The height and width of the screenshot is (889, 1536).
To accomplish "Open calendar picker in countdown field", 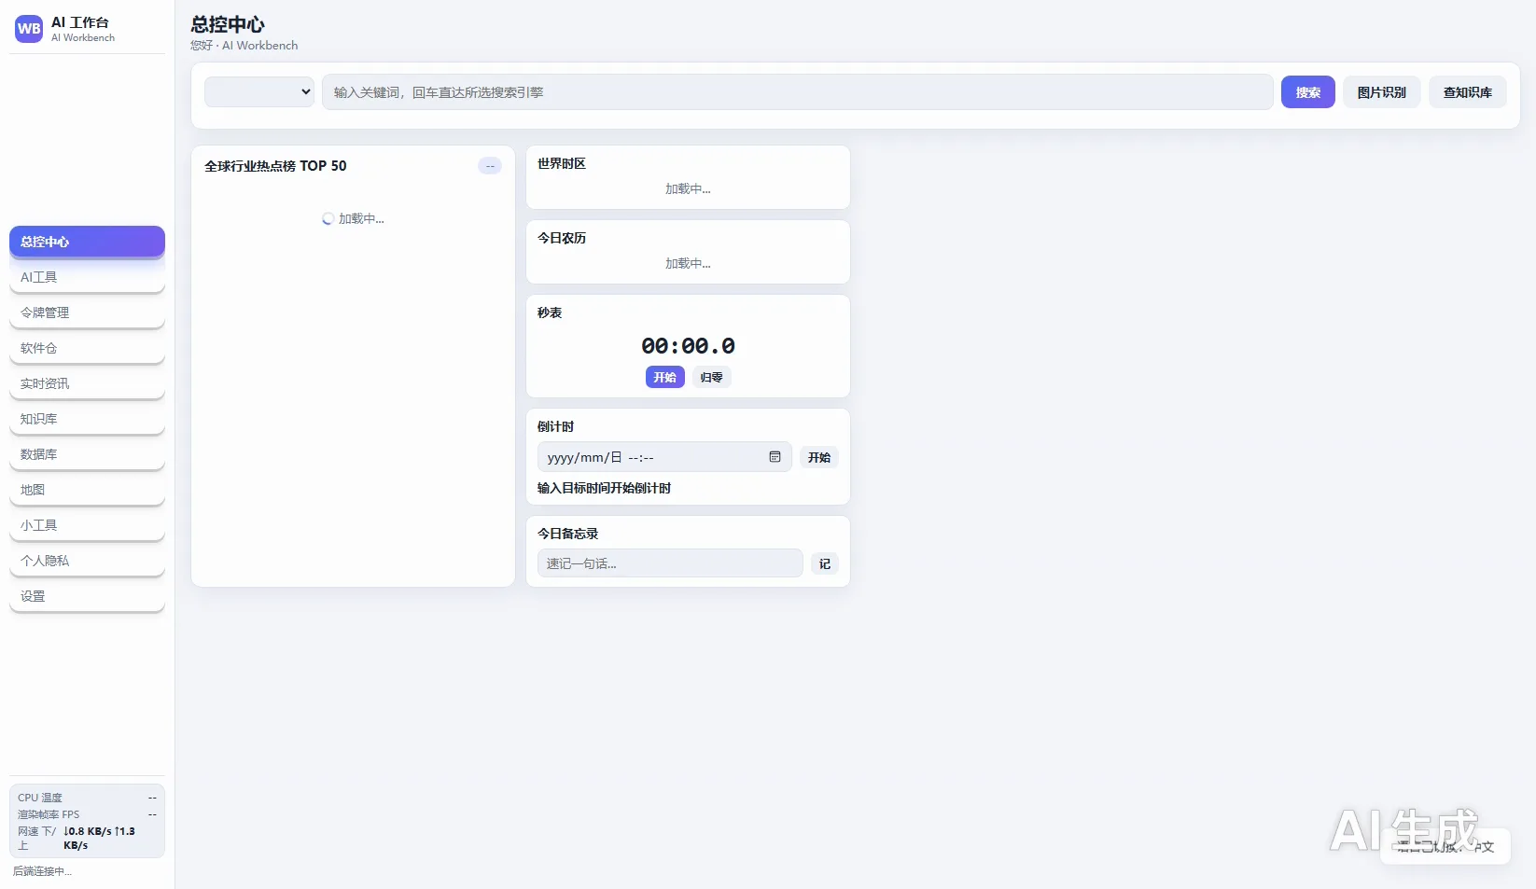I will pyautogui.click(x=775, y=457).
